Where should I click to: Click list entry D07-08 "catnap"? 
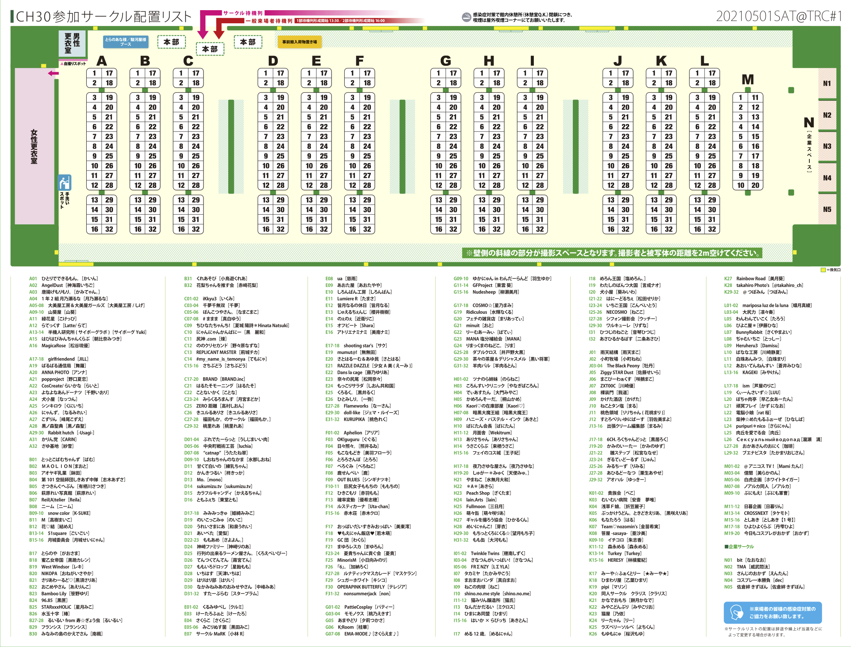click(216, 453)
